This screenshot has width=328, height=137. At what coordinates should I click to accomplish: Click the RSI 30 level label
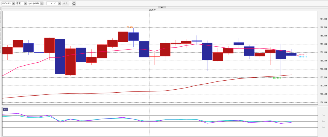pyautogui.click(x=323, y=127)
